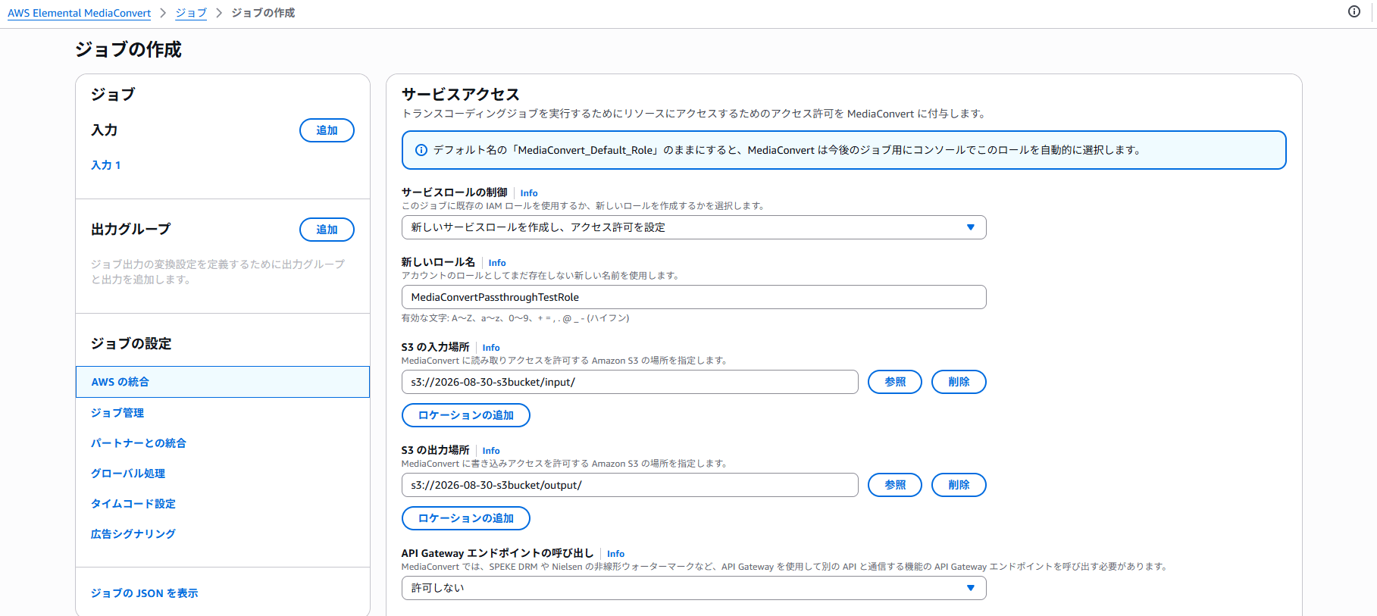This screenshot has height=616, width=1377.
Task: Click ロケーションの追加 under S3 の入力場所
Action: [466, 415]
